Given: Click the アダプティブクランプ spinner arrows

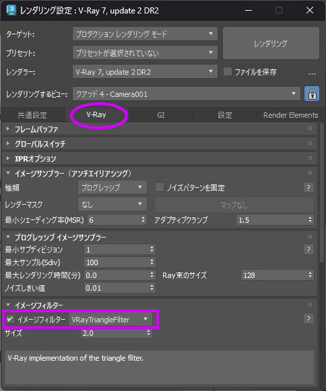Looking at the screenshot, I should (310, 219).
